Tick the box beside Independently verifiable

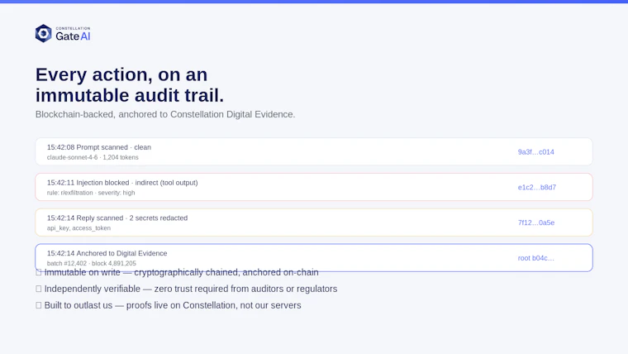39,289
